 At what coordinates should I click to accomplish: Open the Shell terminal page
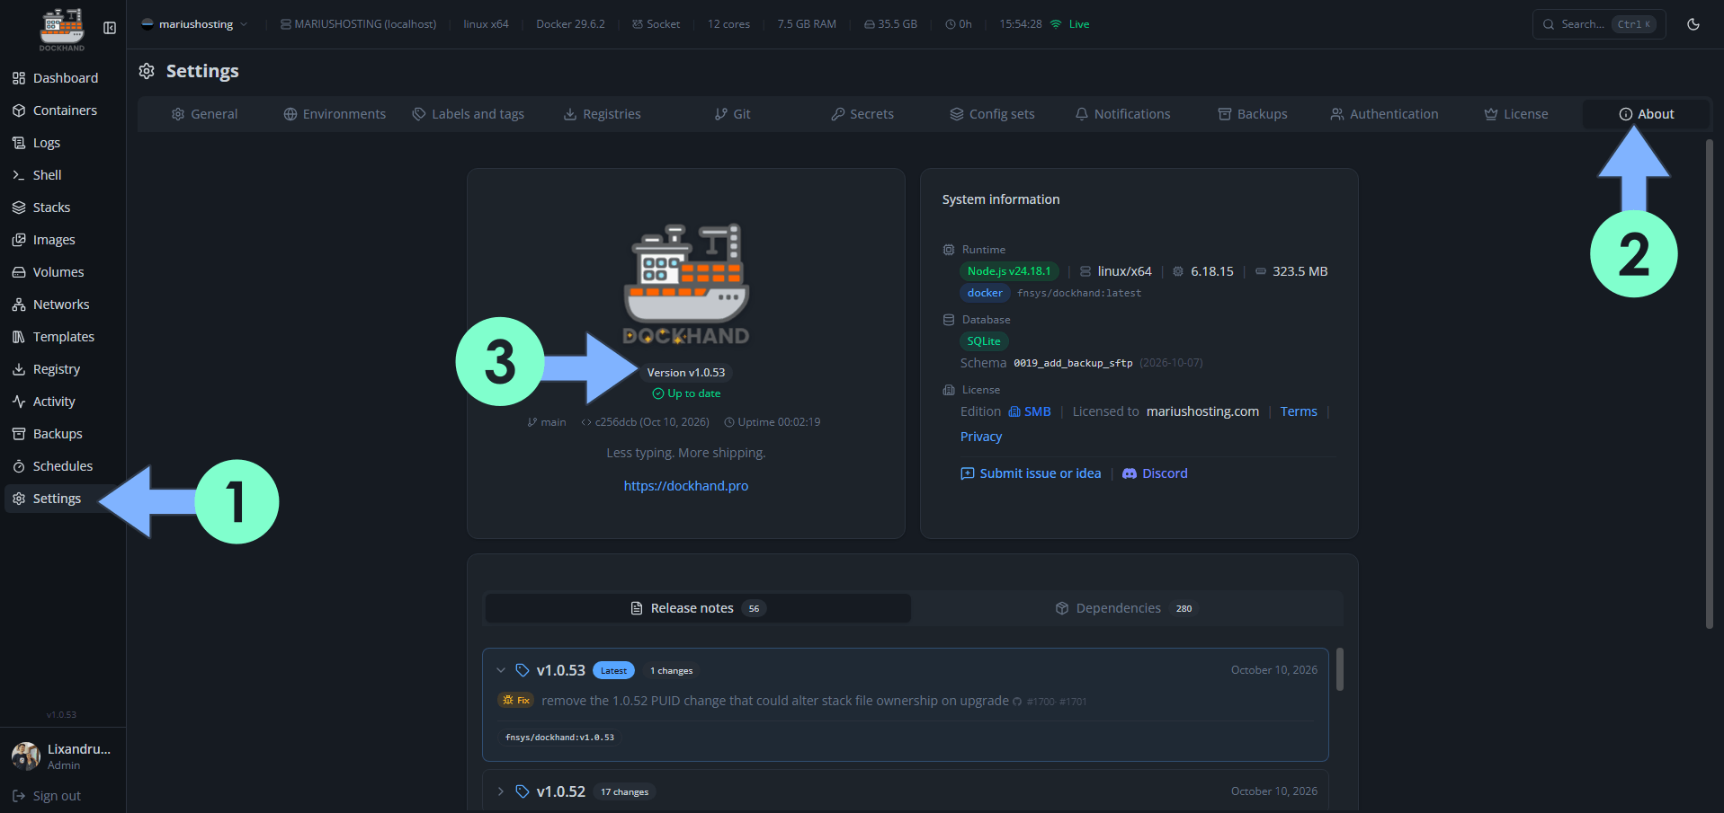(x=63, y=175)
